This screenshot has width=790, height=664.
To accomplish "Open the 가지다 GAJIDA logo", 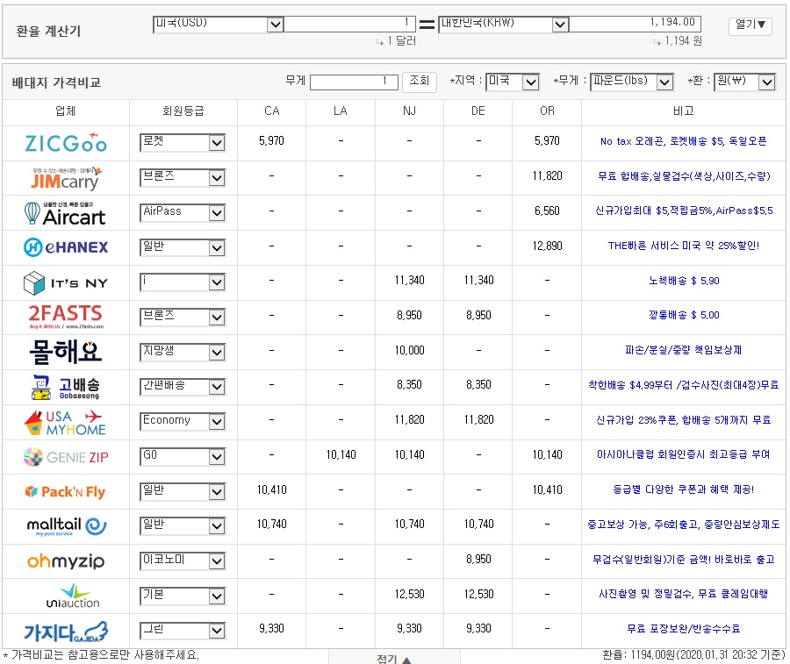I will click(66, 632).
